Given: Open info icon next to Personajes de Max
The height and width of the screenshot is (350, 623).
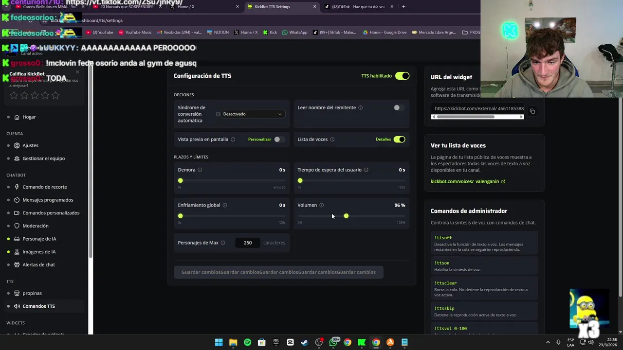Looking at the screenshot, I should [223, 243].
